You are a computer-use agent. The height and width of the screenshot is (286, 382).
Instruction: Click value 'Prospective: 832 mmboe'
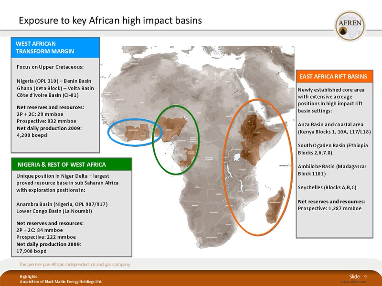[46, 121]
